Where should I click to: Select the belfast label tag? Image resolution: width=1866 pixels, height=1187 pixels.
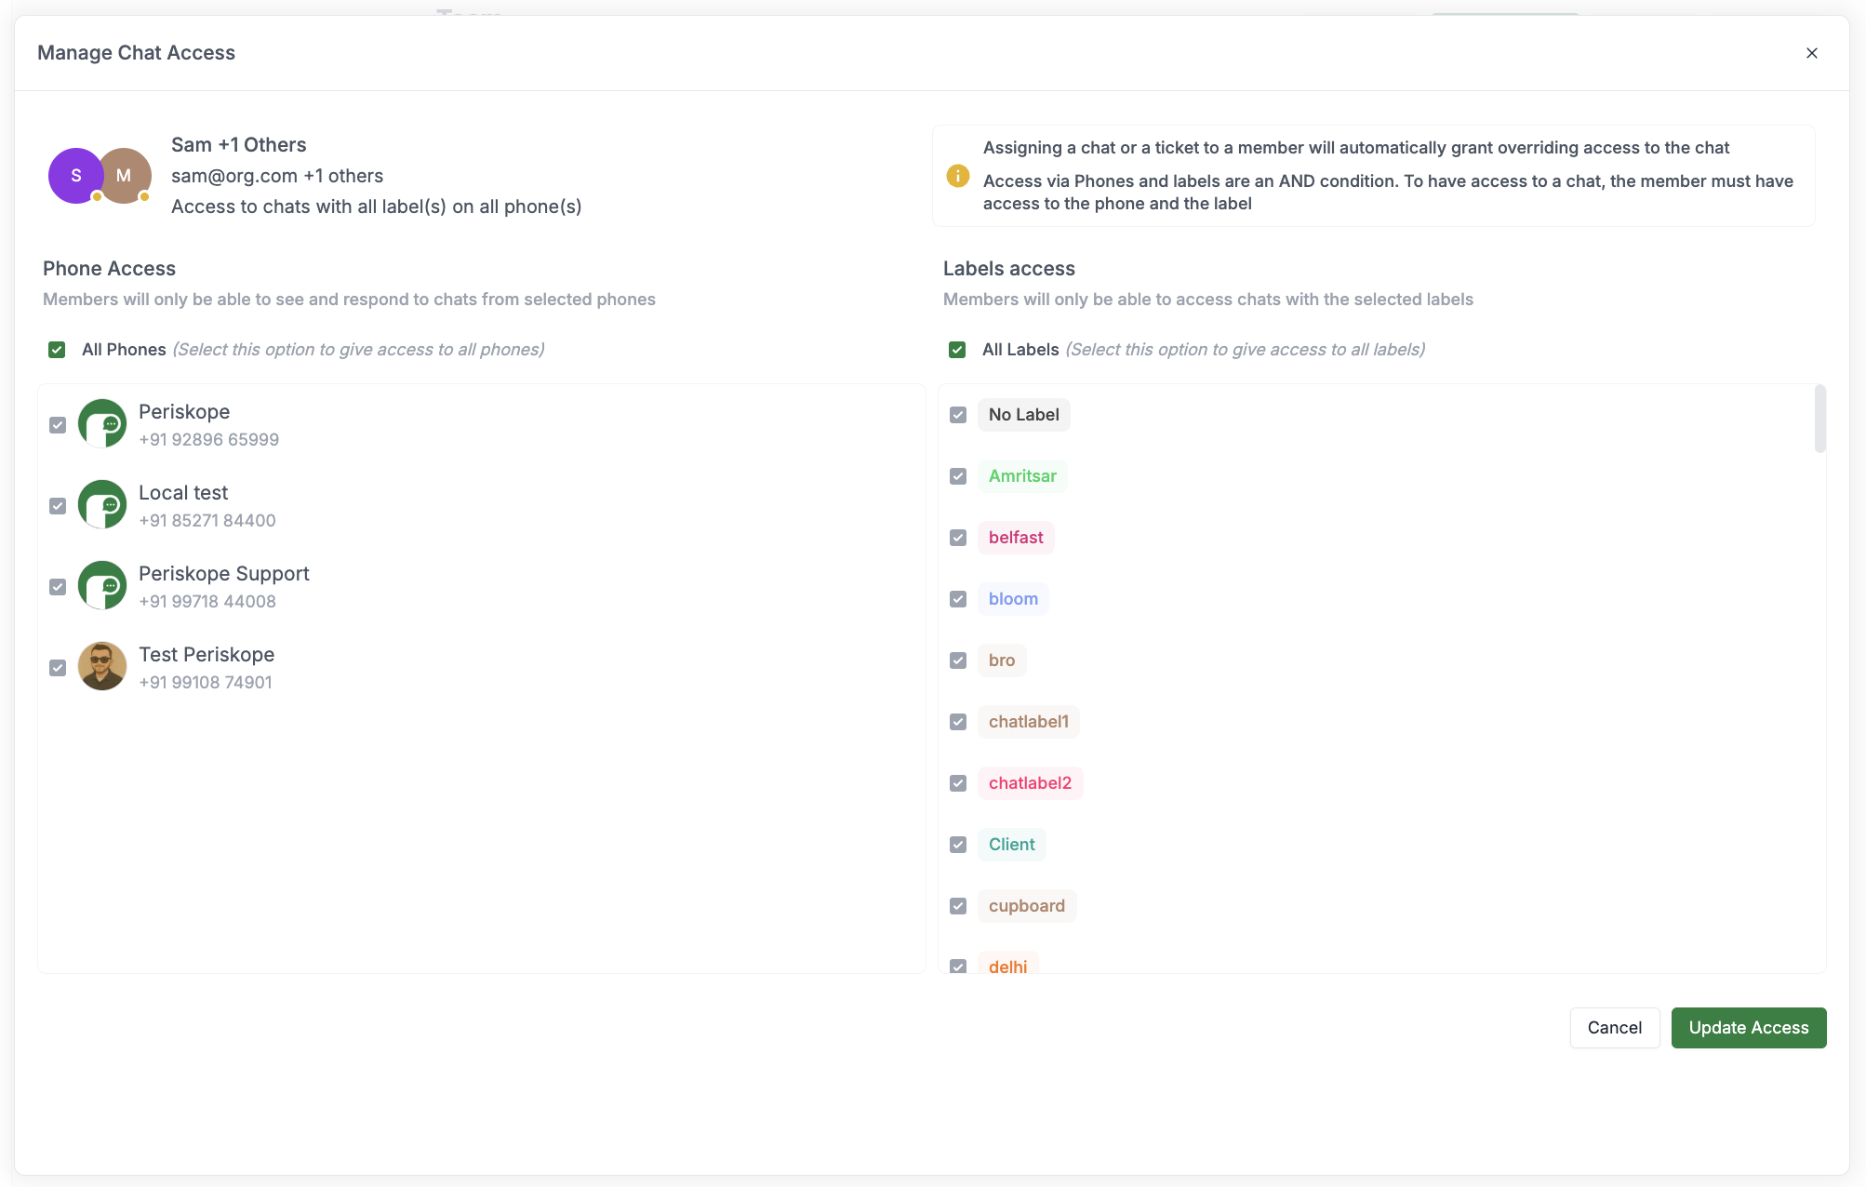1016,537
